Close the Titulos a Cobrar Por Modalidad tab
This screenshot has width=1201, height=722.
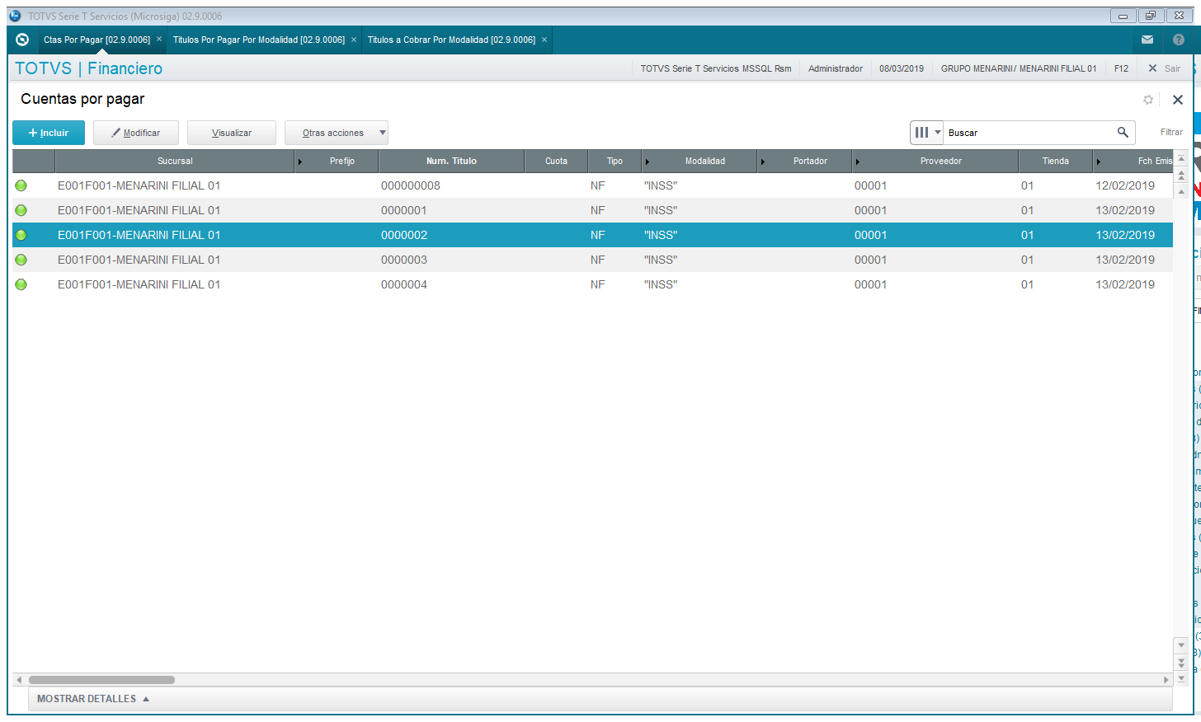pos(544,40)
